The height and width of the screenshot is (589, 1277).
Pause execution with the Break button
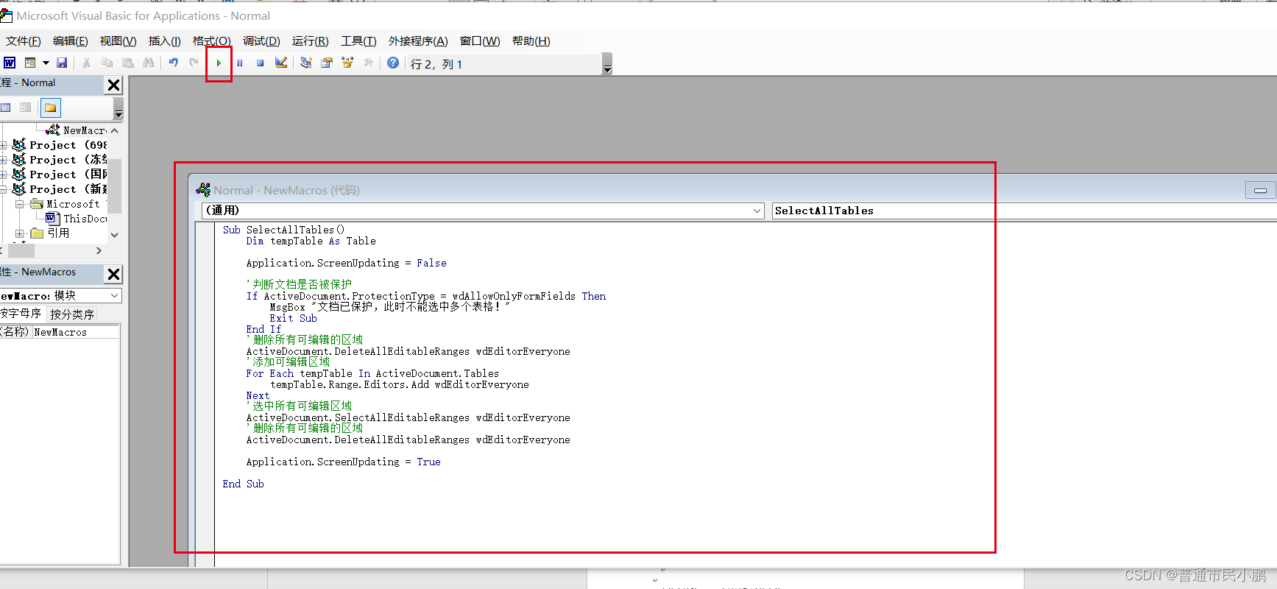[239, 63]
